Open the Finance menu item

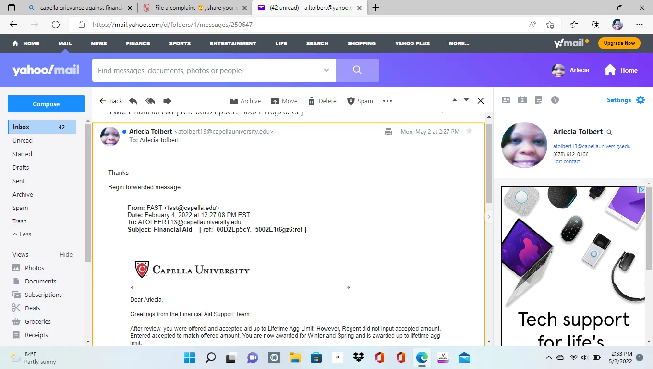[x=138, y=43]
